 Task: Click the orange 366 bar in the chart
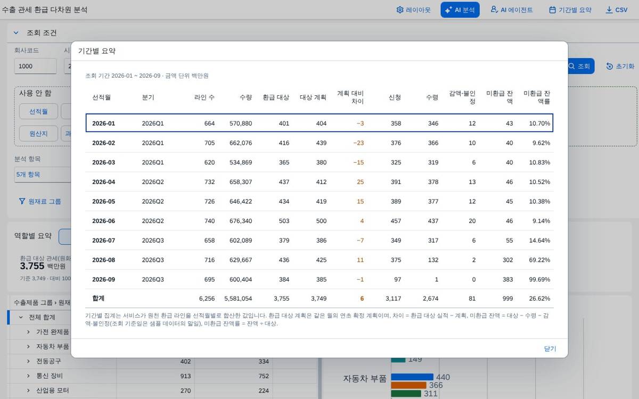coord(408,385)
